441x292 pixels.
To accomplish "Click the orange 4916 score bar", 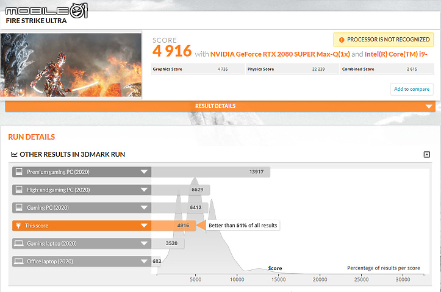I will tap(173, 226).
